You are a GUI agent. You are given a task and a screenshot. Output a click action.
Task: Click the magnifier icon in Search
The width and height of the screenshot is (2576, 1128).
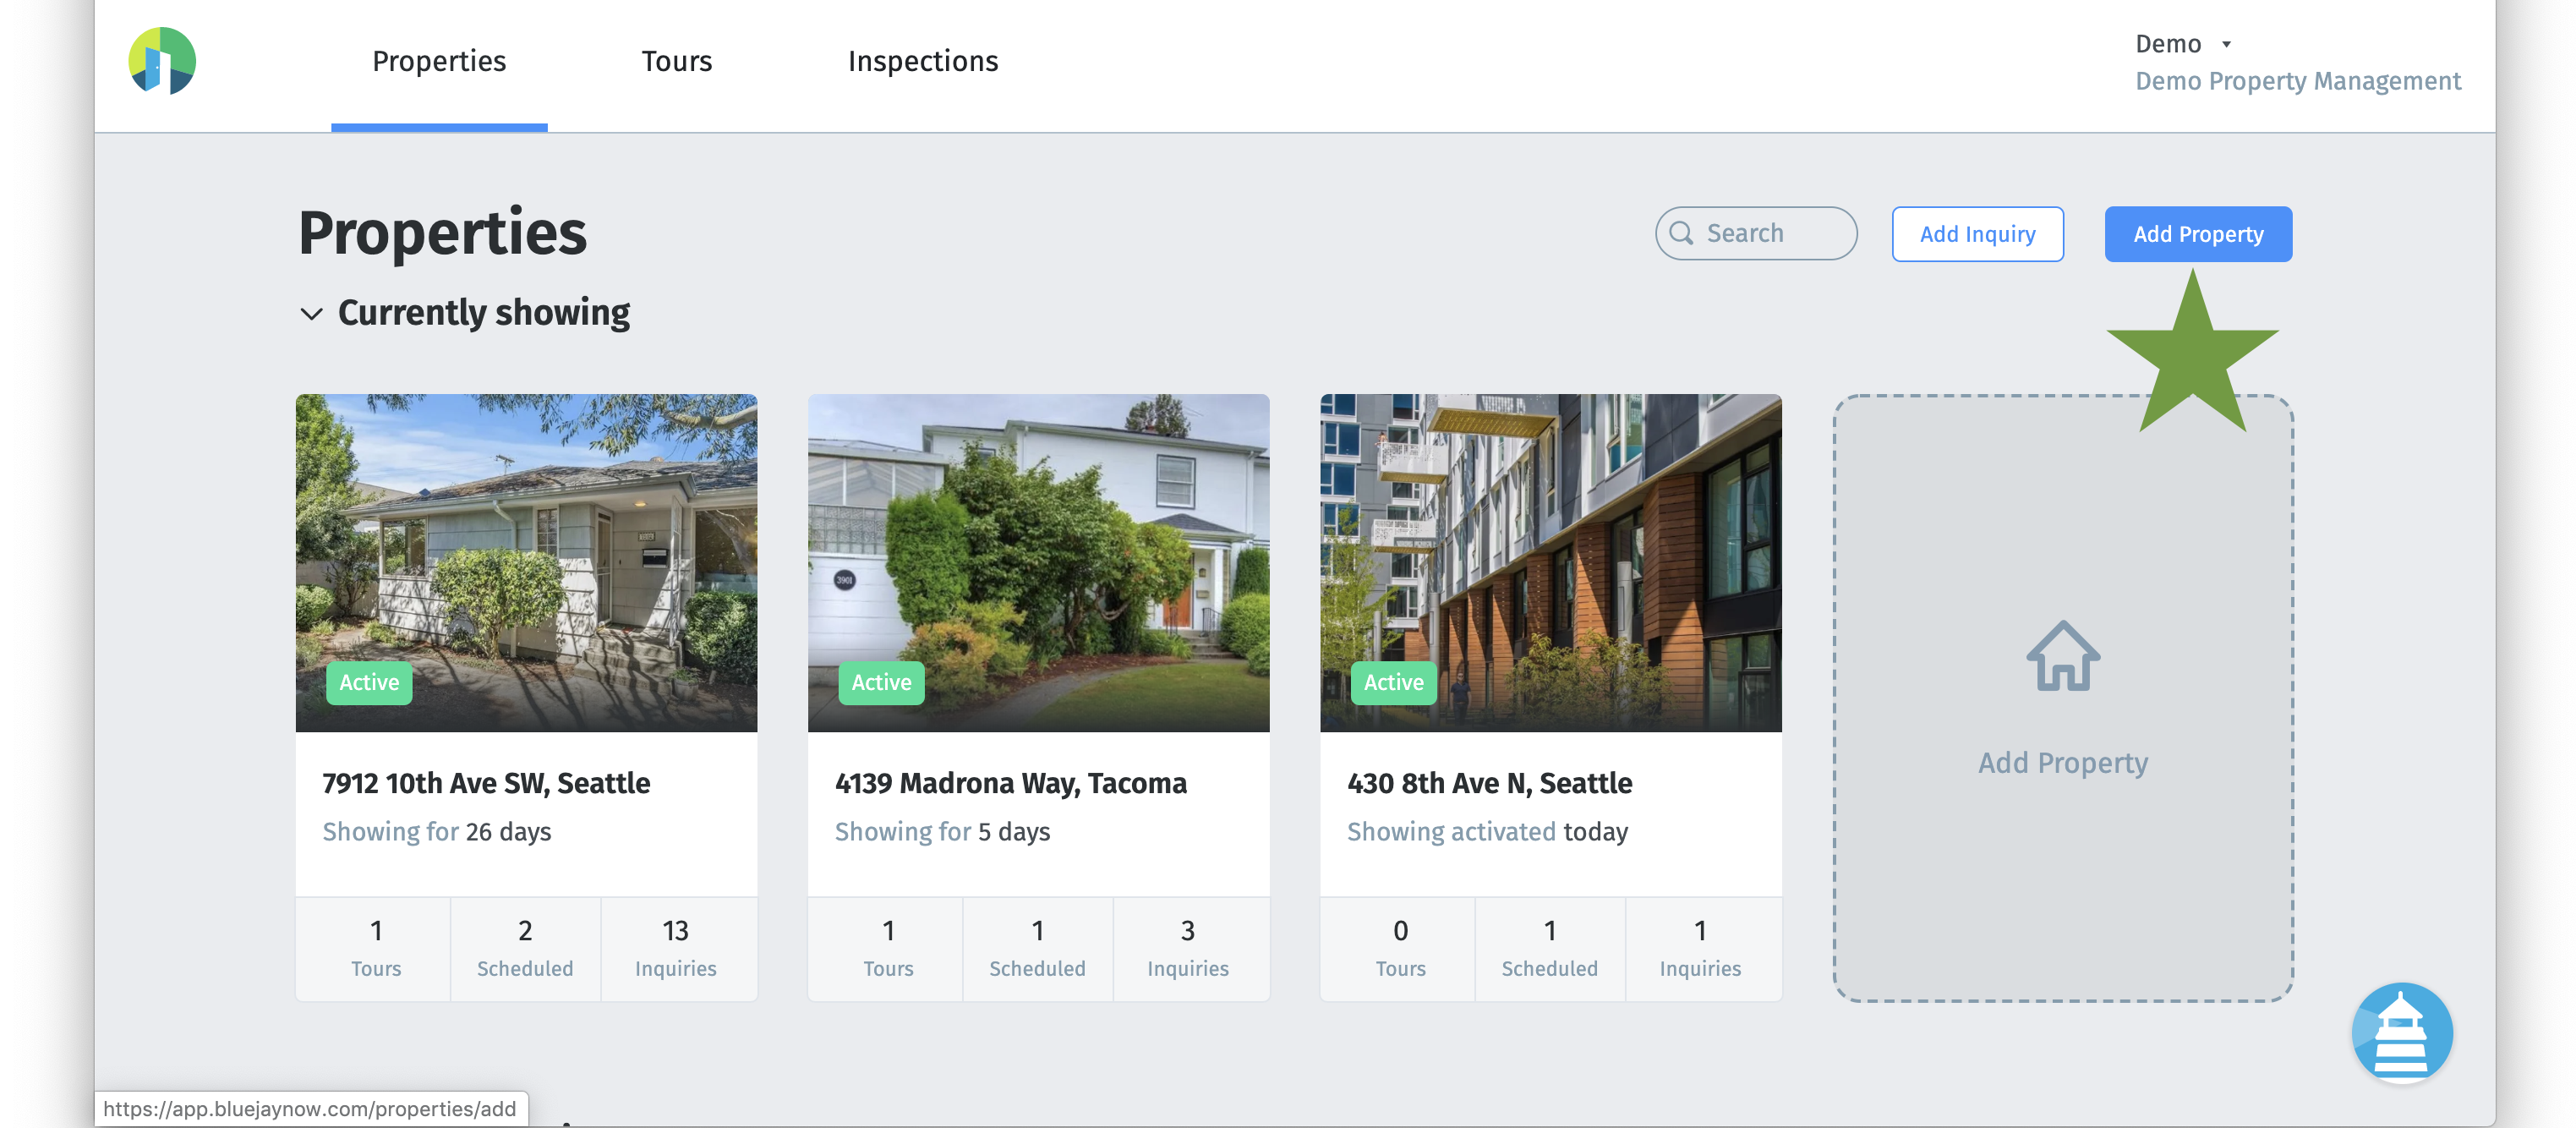[1681, 233]
